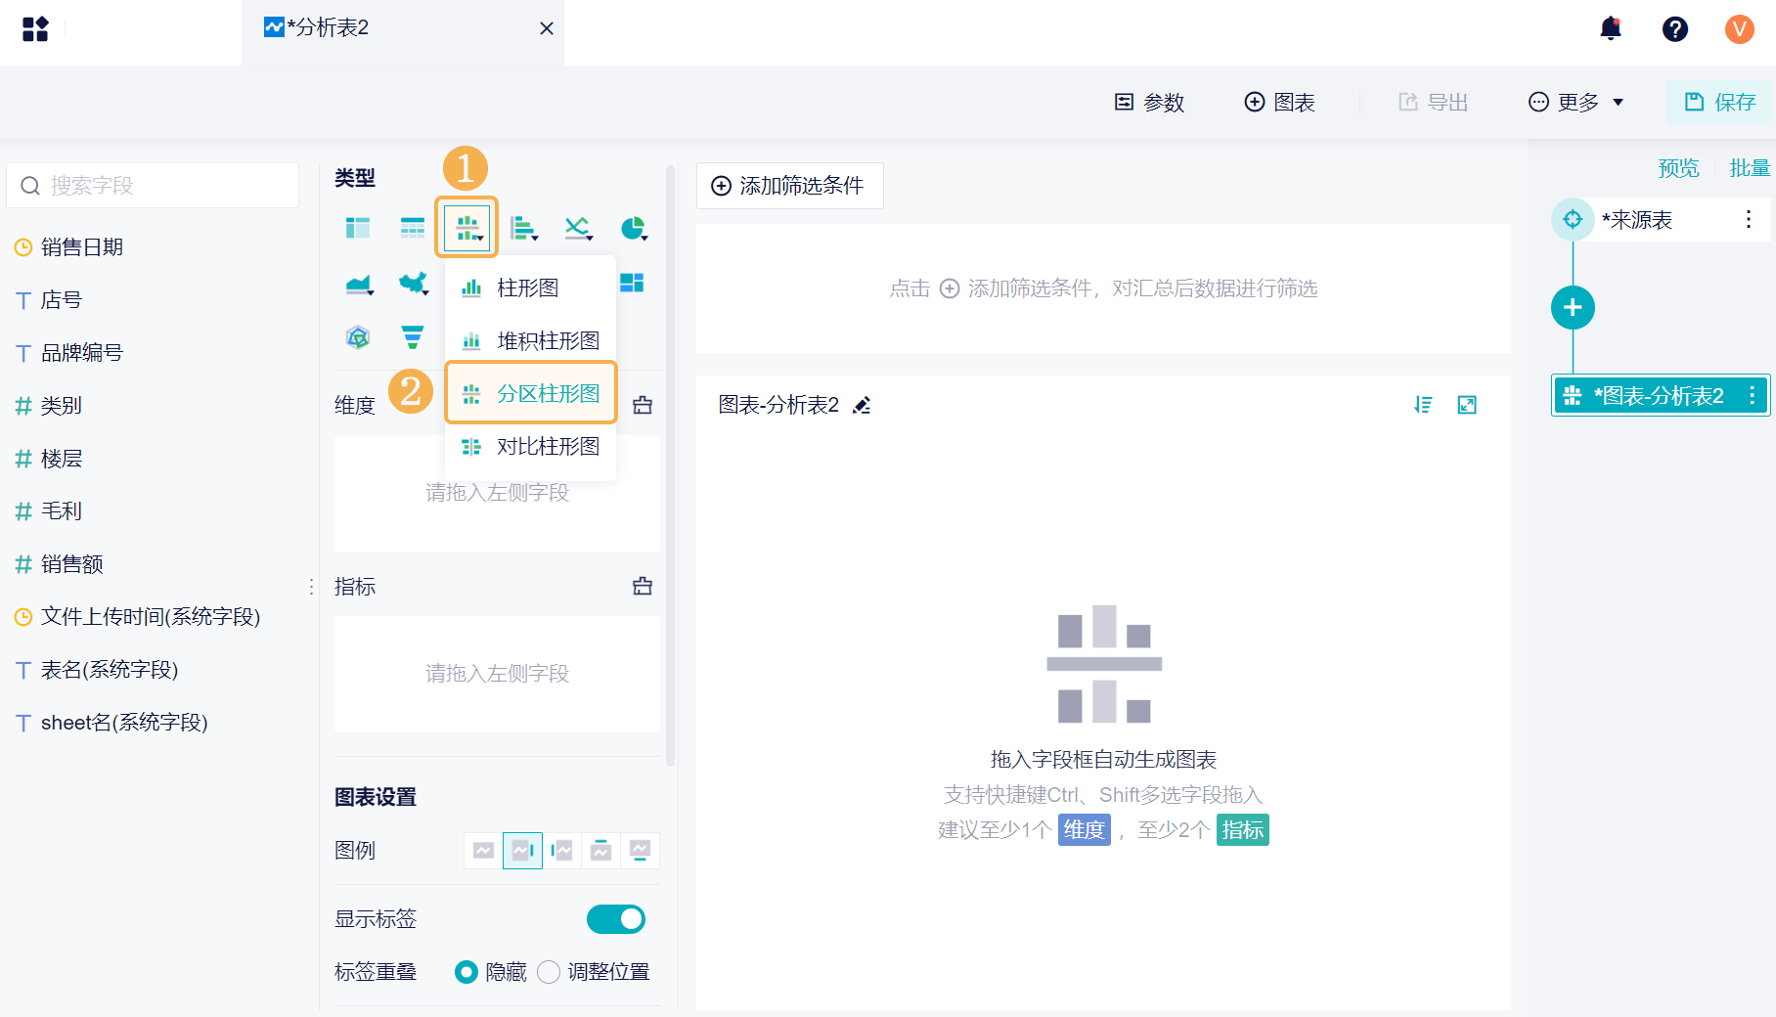Click the 图表 add button
Screen dimensions: 1776x1017
(x=1279, y=102)
